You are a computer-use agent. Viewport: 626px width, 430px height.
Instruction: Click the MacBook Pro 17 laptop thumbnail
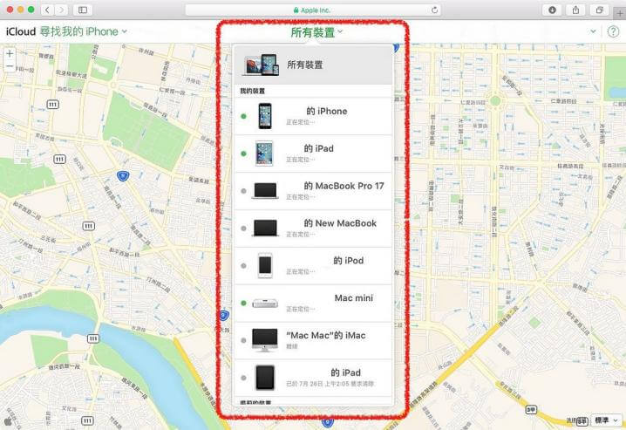pyautogui.click(x=265, y=191)
